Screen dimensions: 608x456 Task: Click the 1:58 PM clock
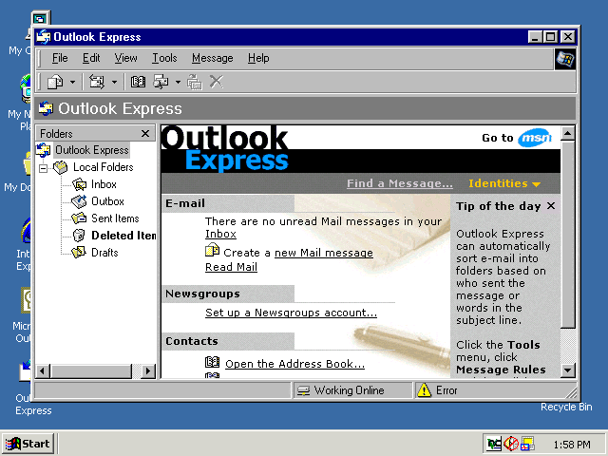pyautogui.click(x=572, y=445)
